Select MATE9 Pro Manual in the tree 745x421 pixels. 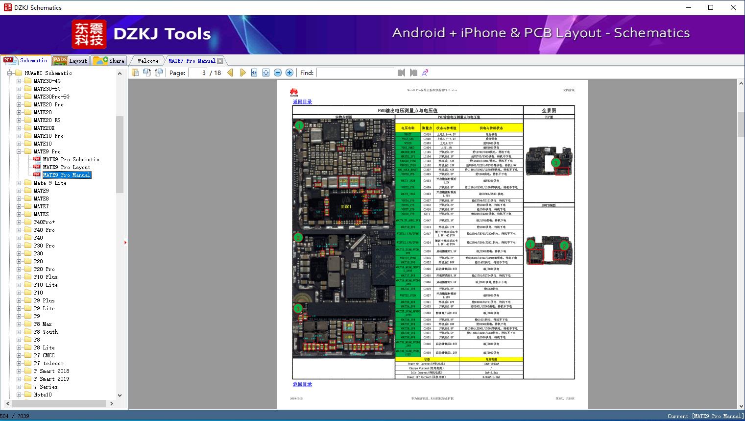pos(67,175)
